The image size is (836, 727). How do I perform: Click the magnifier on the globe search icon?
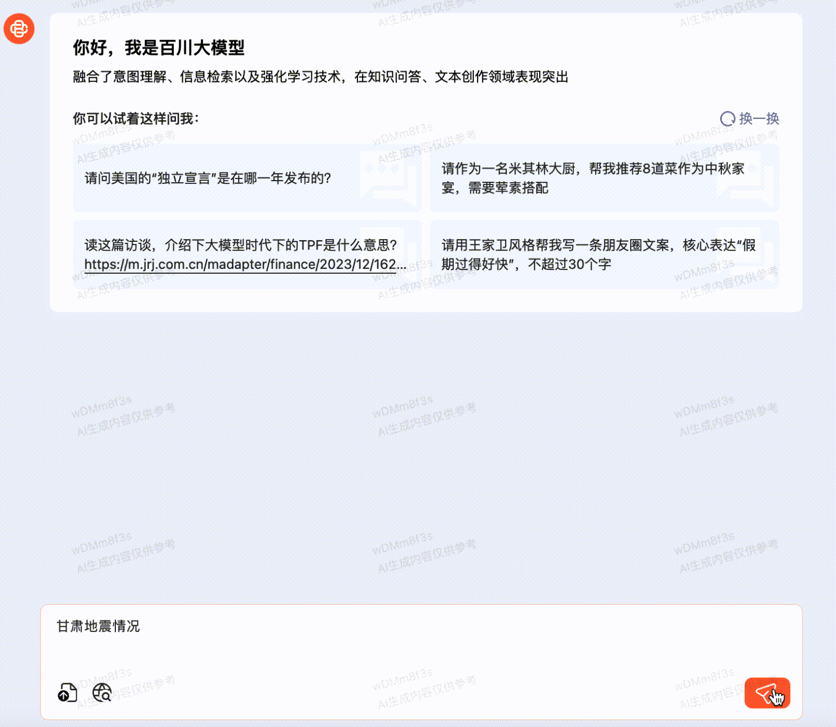(x=106, y=697)
